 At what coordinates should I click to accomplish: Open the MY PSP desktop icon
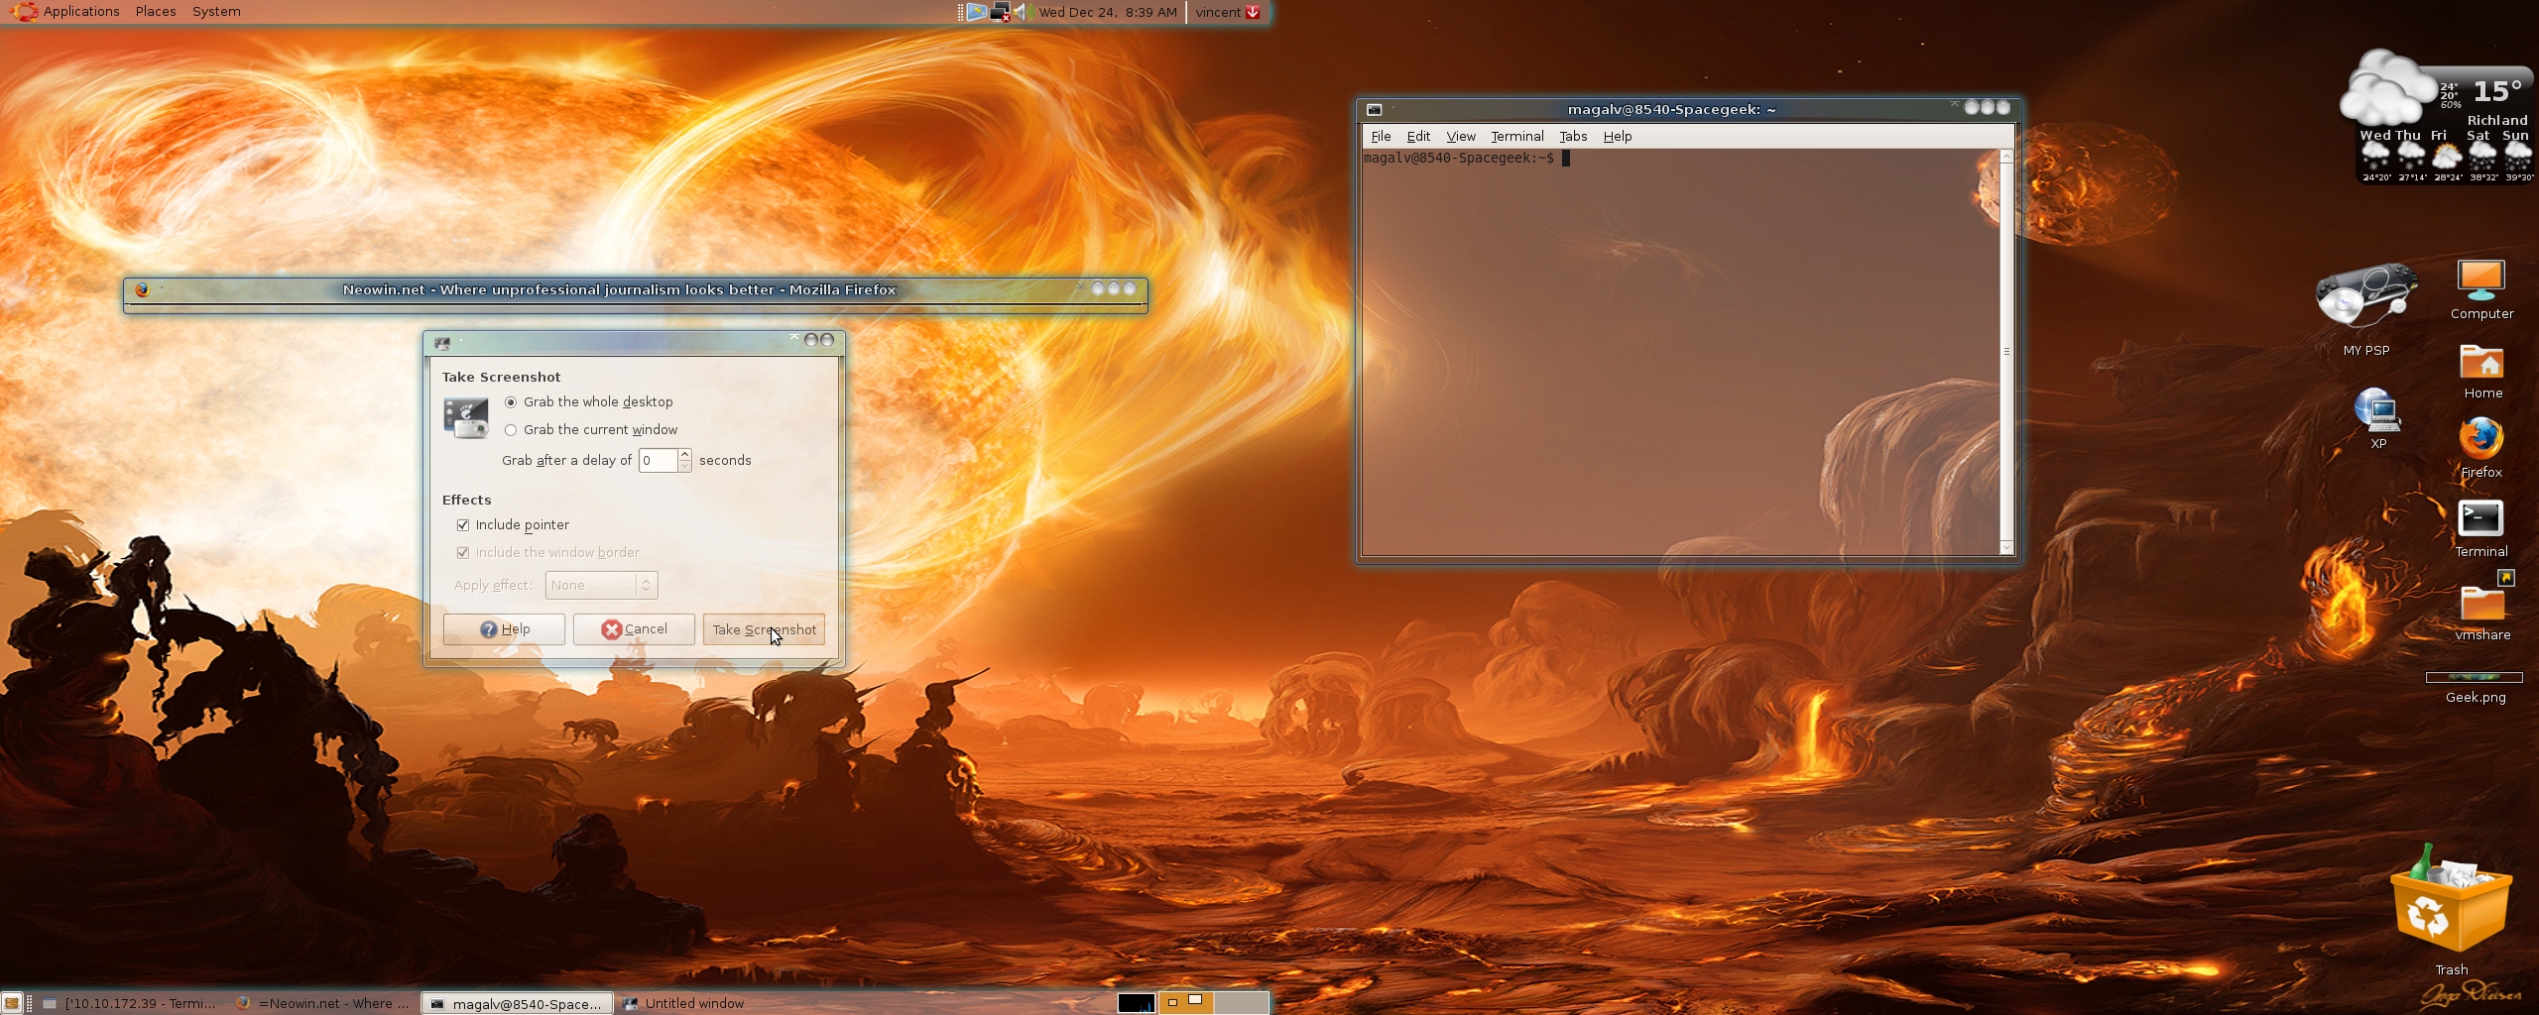tap(2365, 297)
